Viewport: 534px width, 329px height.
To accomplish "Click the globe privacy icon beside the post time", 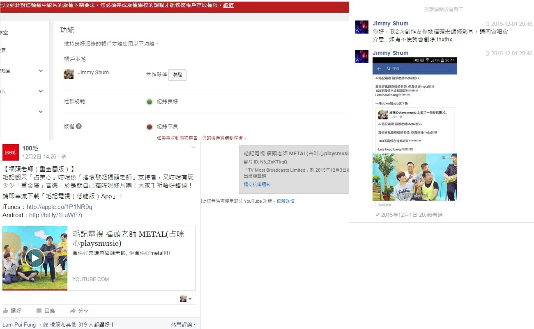I will click(64, 157).
